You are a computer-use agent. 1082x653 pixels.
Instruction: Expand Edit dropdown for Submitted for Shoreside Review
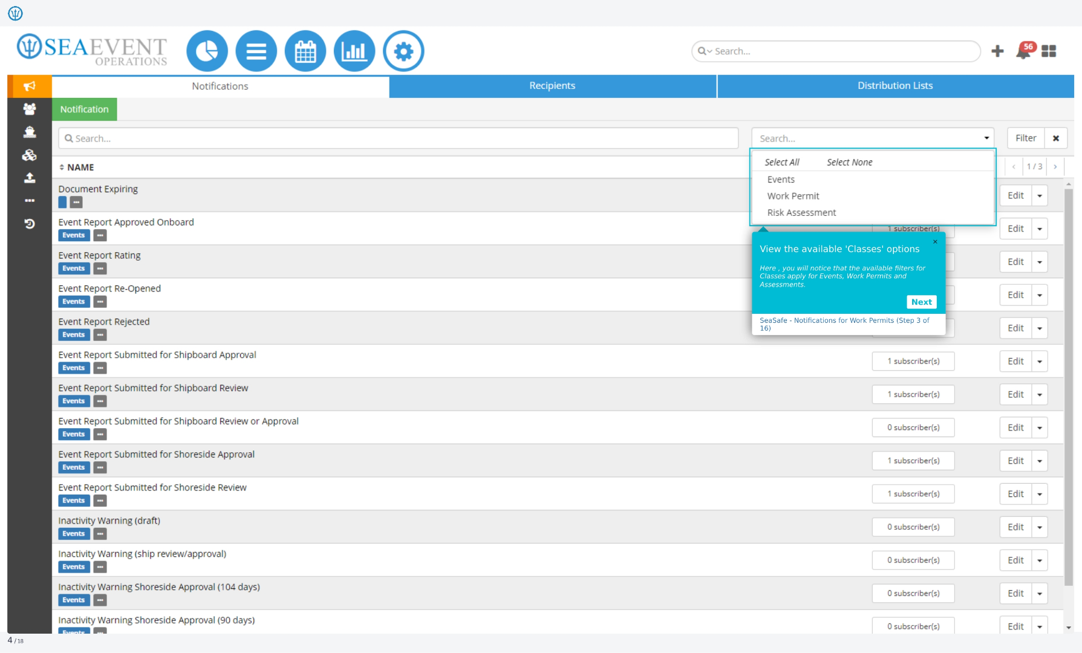(1040, 494)
